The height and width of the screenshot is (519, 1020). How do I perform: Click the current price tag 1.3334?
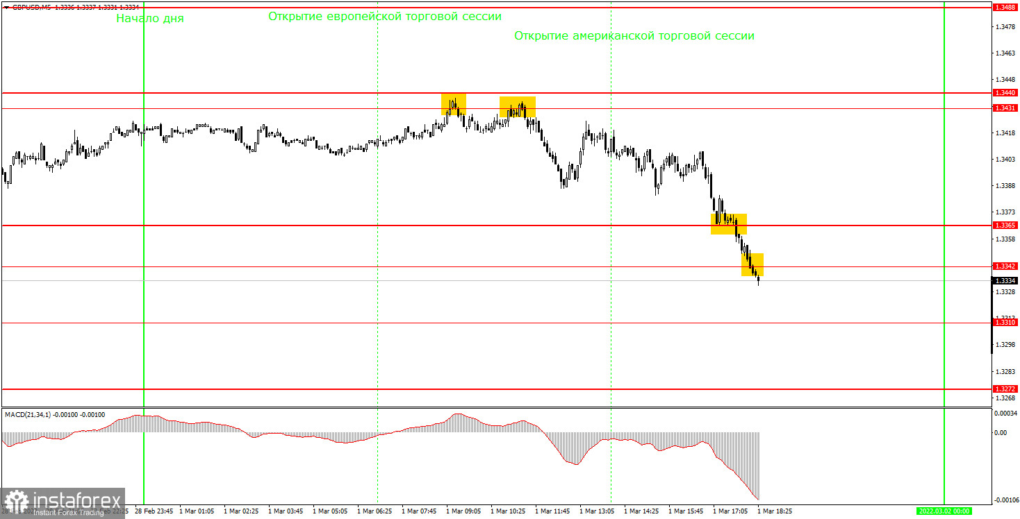pos(1005,280)
